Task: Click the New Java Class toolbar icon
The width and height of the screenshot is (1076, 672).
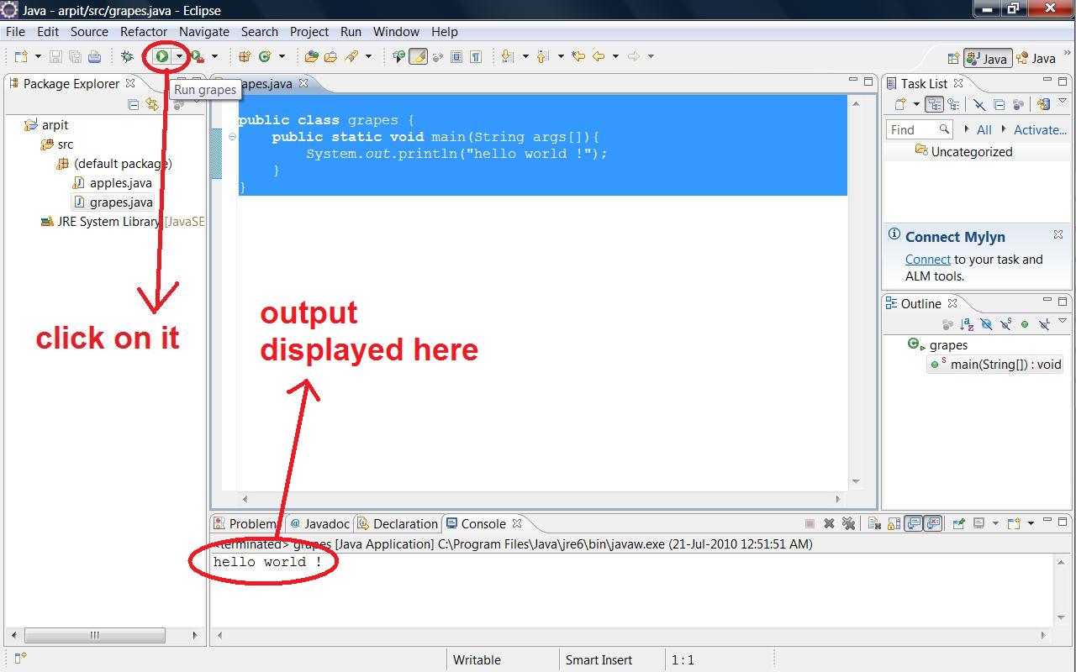Action: tap(264, 56)
